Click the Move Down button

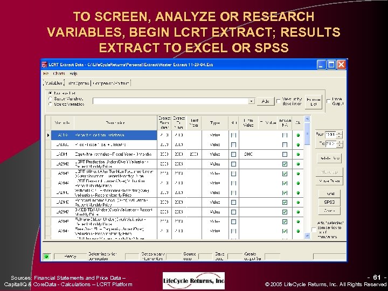coord(329,181)
